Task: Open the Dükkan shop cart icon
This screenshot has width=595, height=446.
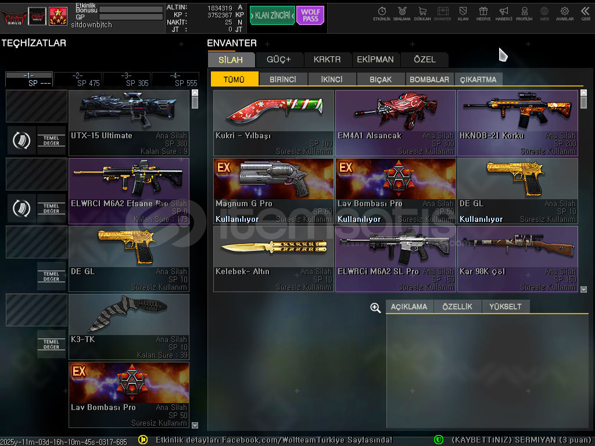Action: [x=422, y=14]
